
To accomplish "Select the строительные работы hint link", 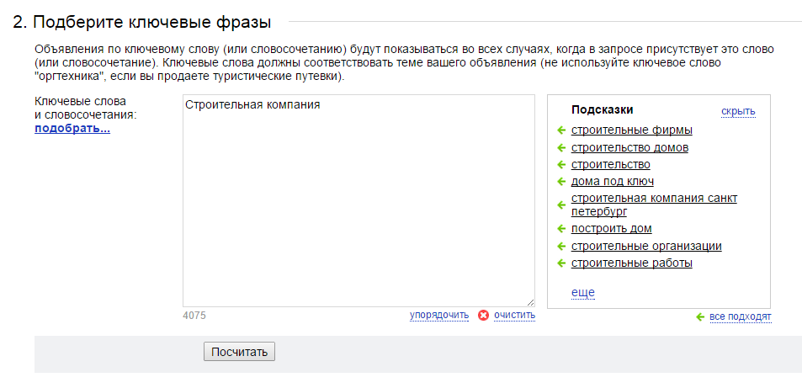I will 632,263.
